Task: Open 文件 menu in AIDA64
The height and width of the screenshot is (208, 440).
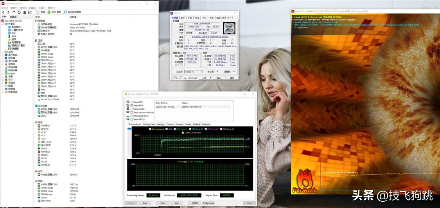Action: 4,8
